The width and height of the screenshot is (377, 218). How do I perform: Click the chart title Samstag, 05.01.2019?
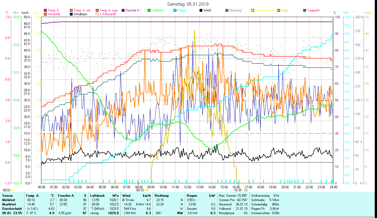pyautogui.click(x=188, y=4)
